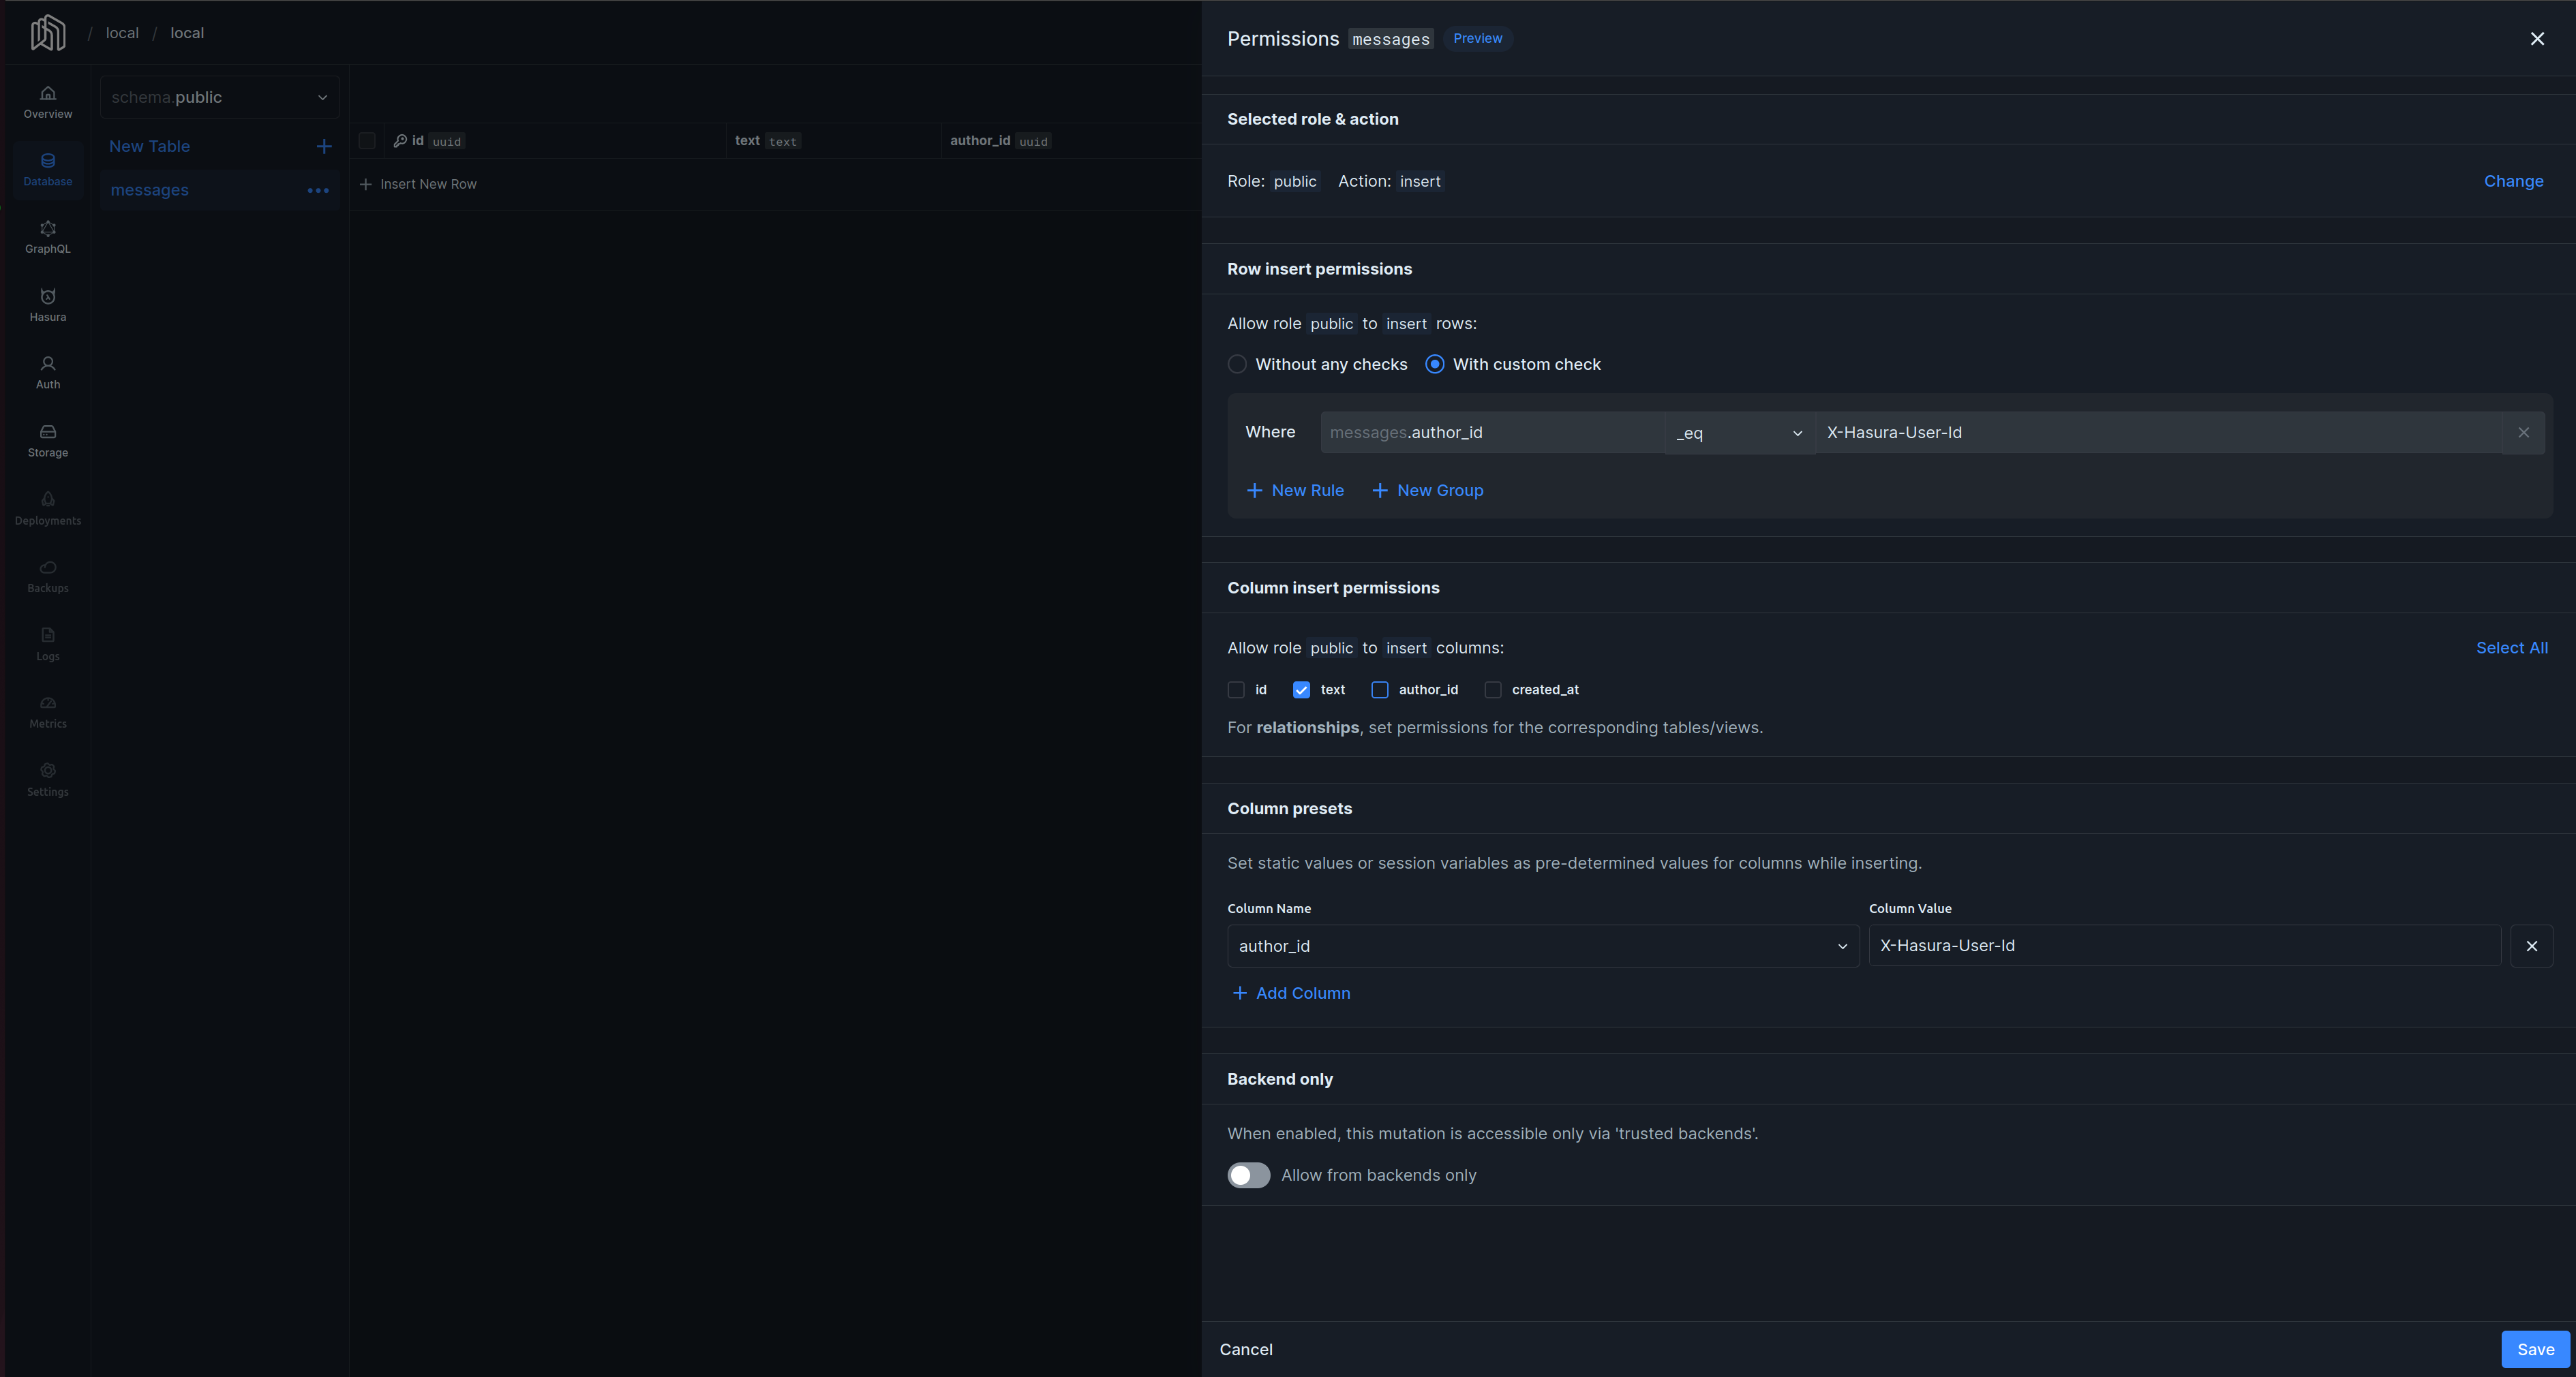
Task: Open the Hasura section
Action: click(x=47, y=304)
